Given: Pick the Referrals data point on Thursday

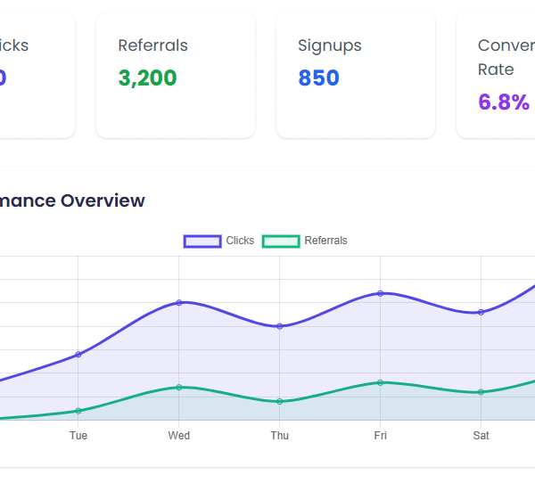Looking at the screenshot, I should click(x=280, y=401).
